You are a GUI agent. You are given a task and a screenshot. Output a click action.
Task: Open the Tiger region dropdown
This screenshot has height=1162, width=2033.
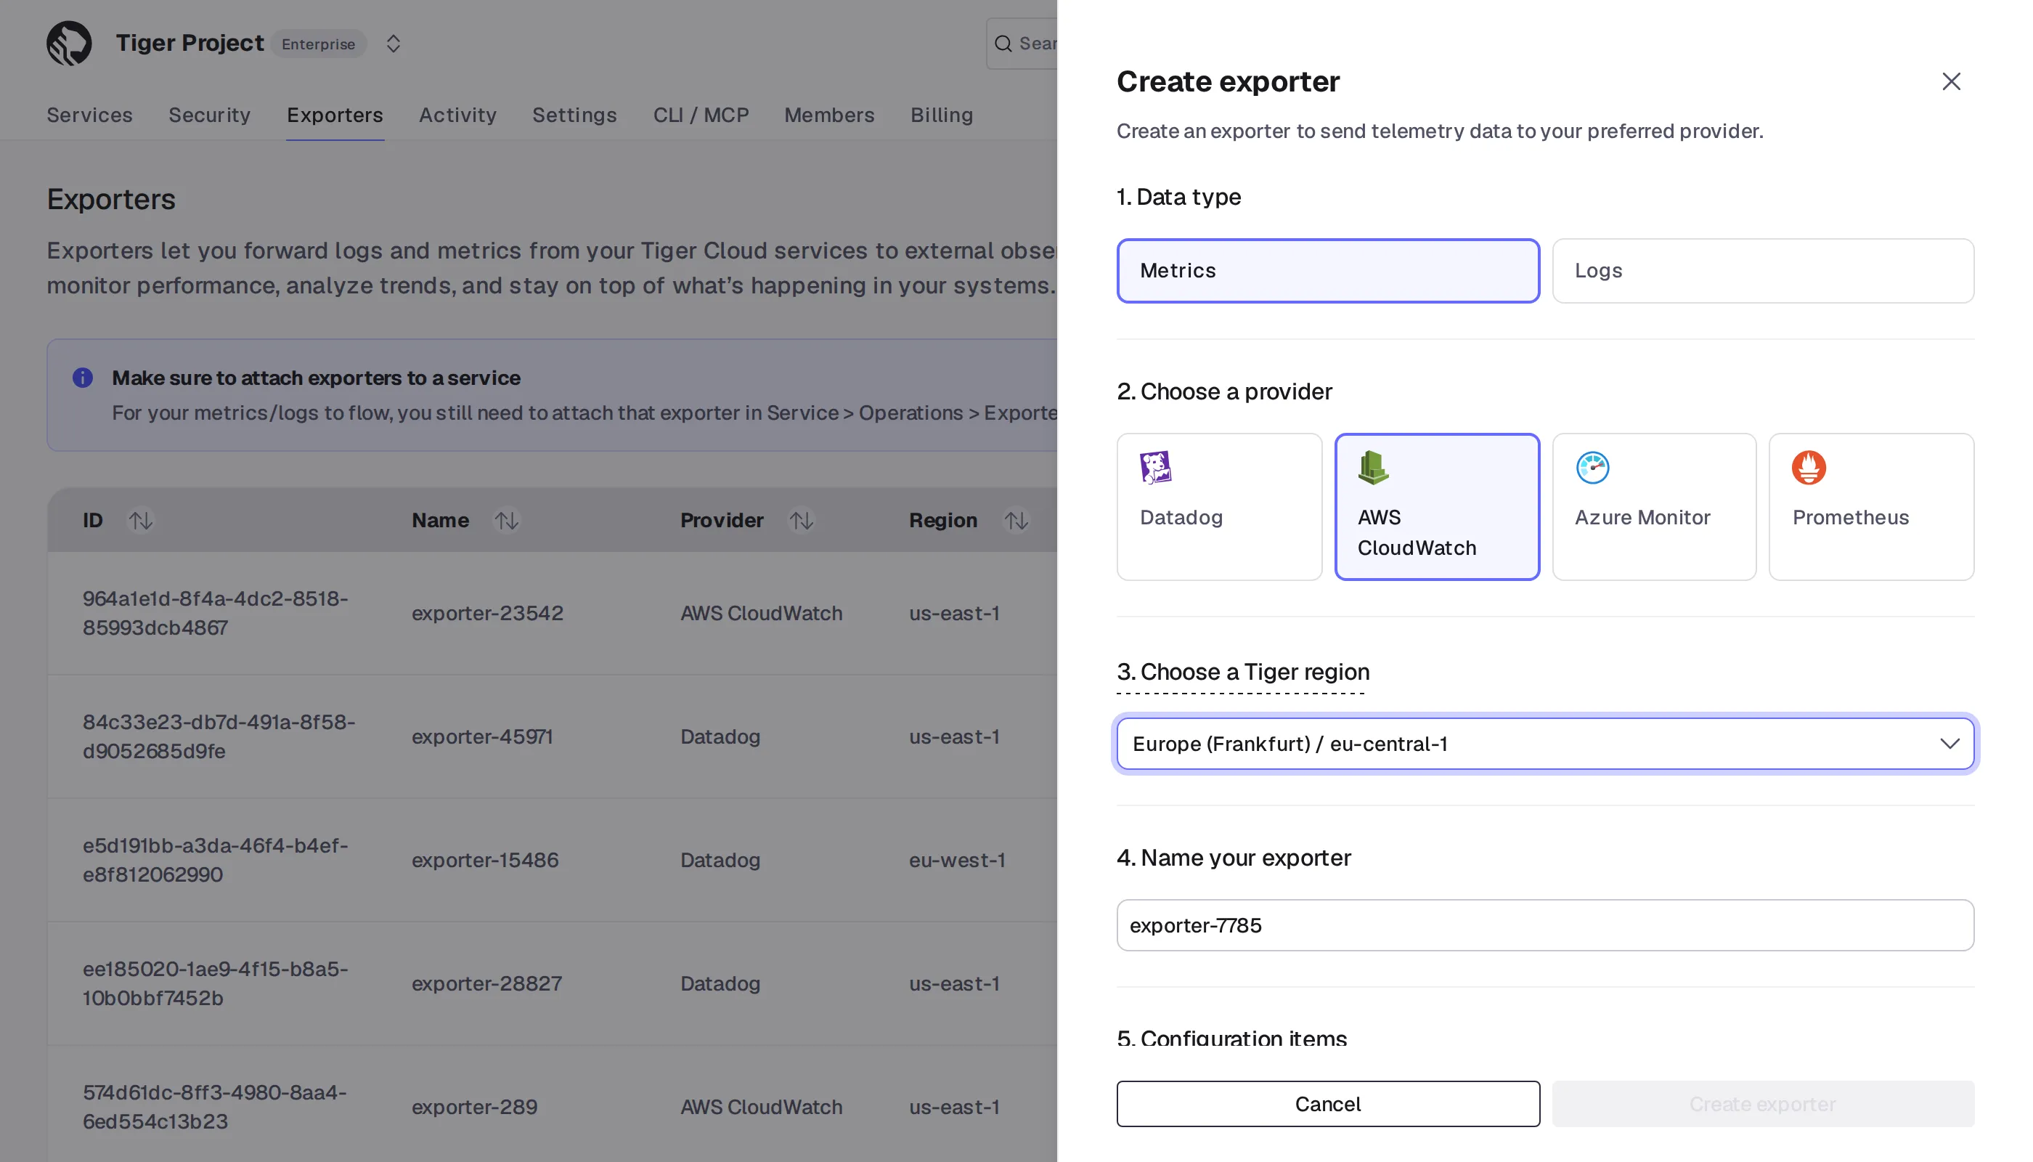point(1544,744)
